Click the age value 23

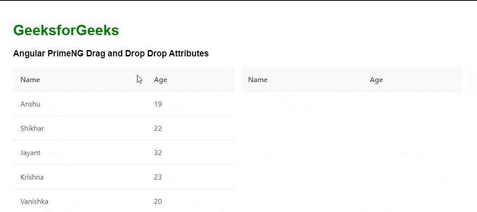coord(158,177)
